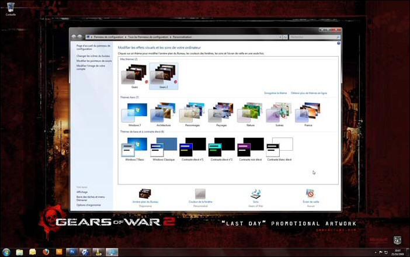Open Modifier les pointeurs de souris
The image size is (410, 257).
click(x=94, y=61)
